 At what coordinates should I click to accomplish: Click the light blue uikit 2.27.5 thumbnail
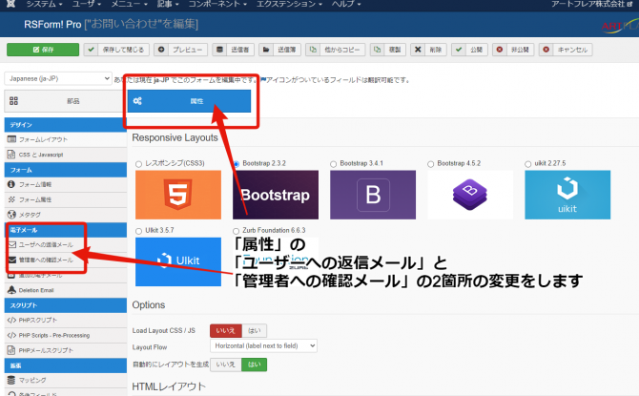click(567, 195)
